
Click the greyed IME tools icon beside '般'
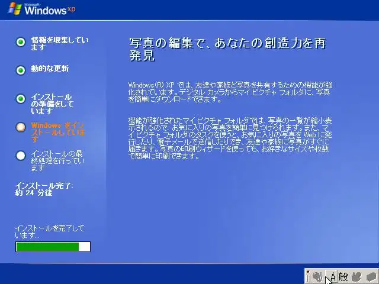click(x=356, y=276)
